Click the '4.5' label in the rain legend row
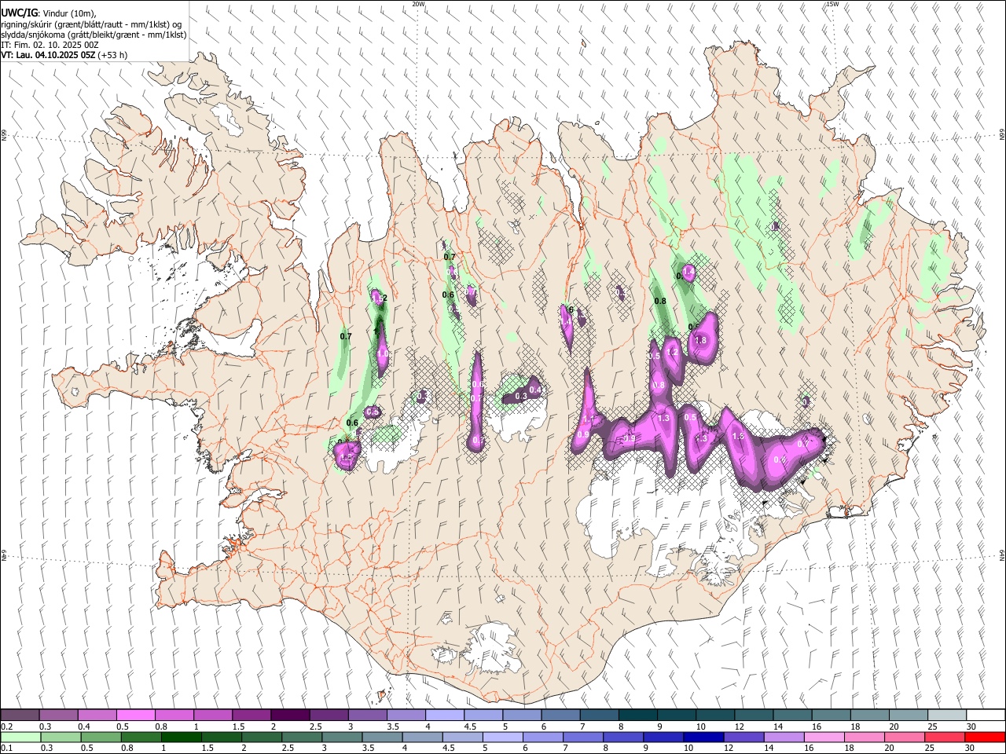 (x=449, y=748)
